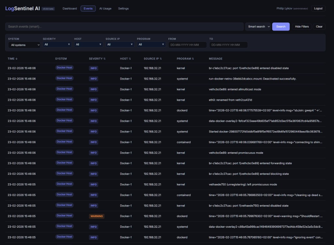Open the All systems dropdown
The image size is (334, 245).
24,45
